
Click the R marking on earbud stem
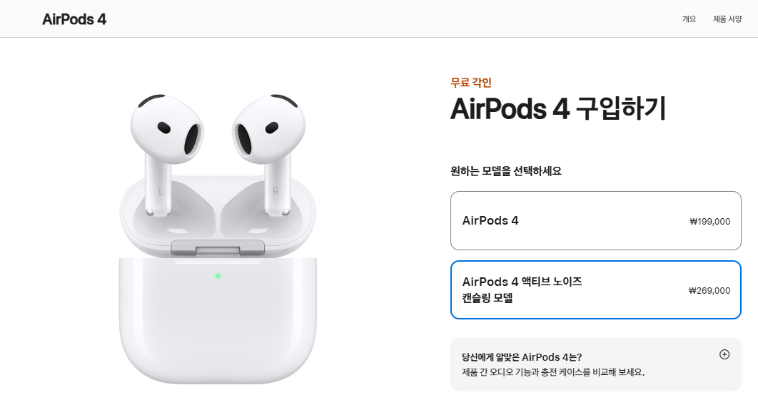(x=276, y=191)
